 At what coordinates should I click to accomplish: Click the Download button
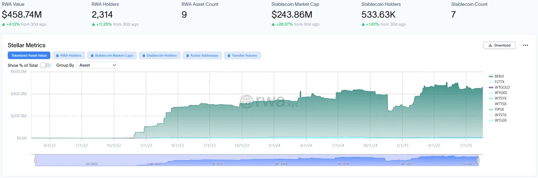tap(499, 45)
